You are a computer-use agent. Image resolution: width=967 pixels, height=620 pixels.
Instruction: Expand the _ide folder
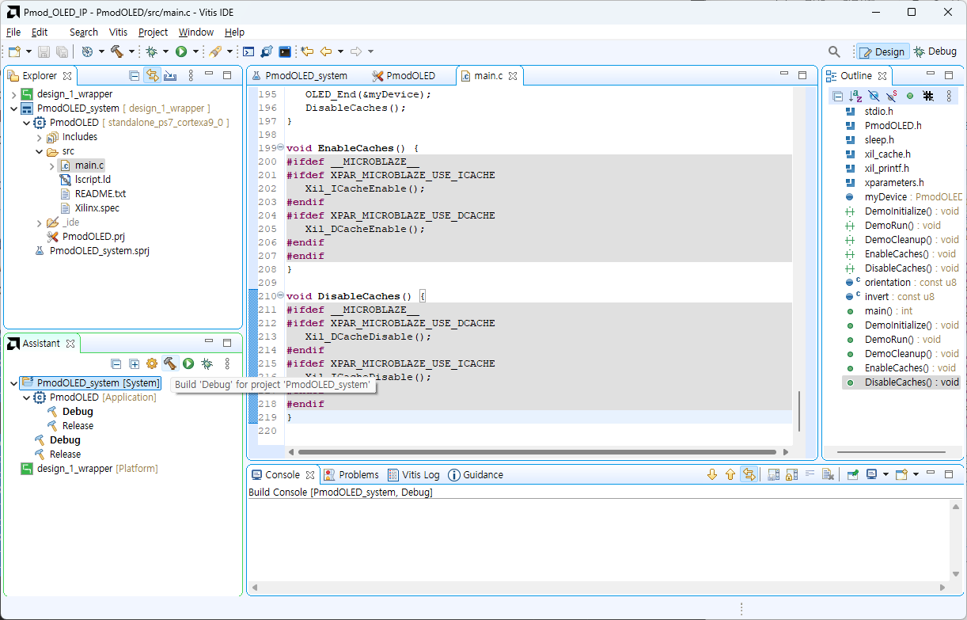tap(40, 223)
